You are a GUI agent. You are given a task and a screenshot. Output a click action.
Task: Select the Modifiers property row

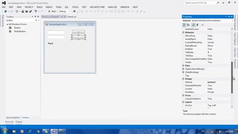click(207, 92)
